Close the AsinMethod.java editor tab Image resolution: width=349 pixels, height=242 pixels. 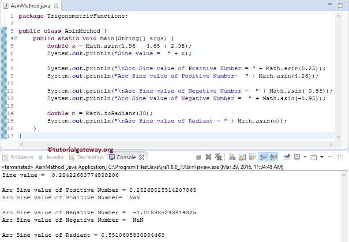(56, 6)
